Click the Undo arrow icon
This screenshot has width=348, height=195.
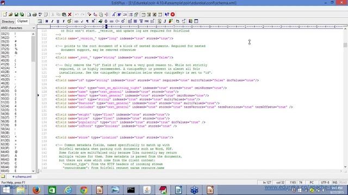tap(77, 15)
